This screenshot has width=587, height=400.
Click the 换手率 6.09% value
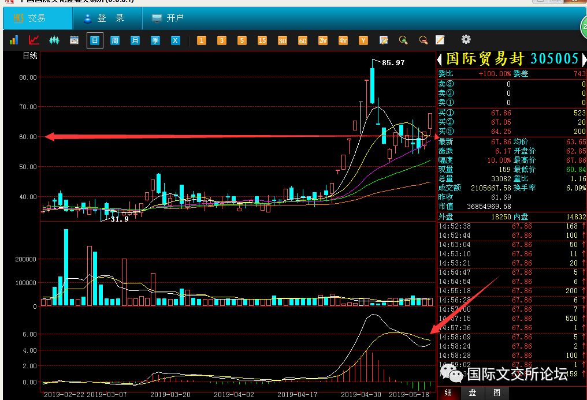coord(576,188)
